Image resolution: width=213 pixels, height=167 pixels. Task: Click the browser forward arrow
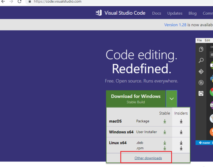pyautogui.click(x=11, y=1)
